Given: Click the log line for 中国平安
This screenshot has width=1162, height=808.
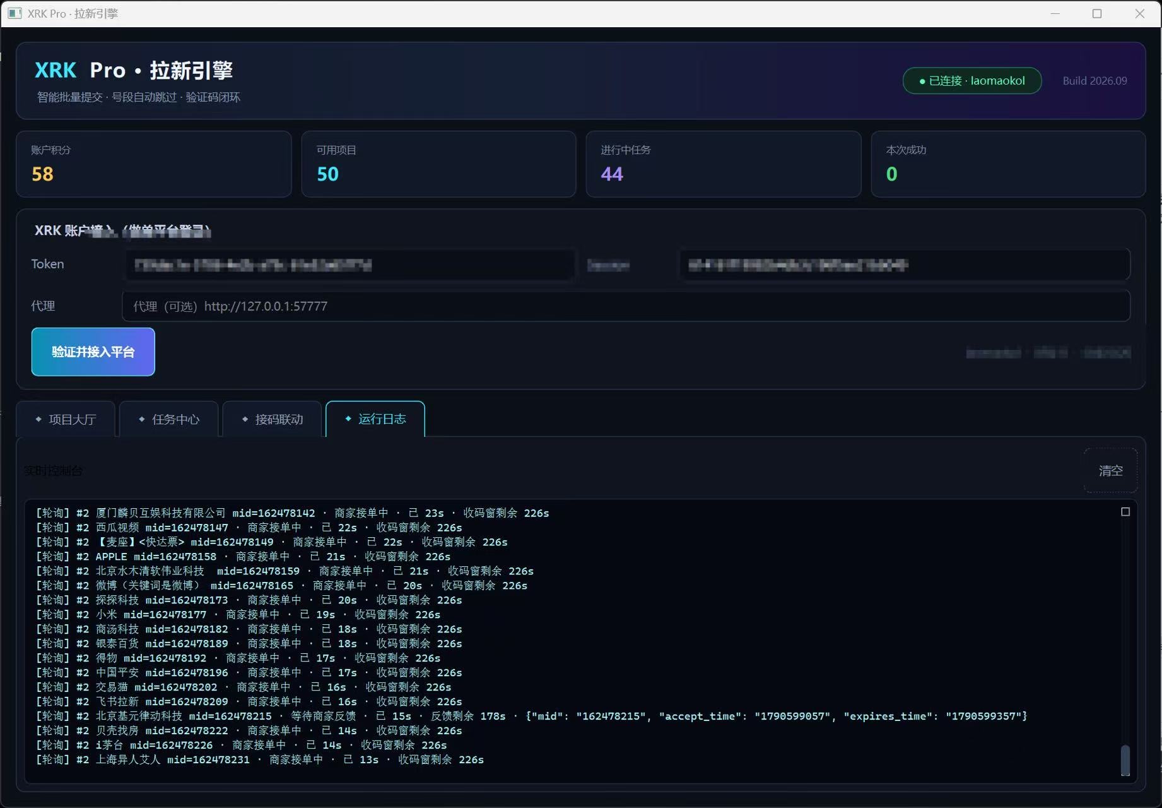Looking at the screenshot, I should click(x=249, y=673).
